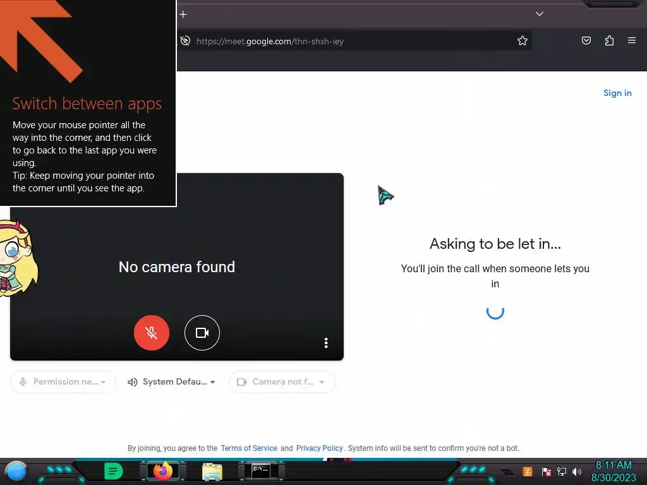Open the volume speaker tray icon

576,471
